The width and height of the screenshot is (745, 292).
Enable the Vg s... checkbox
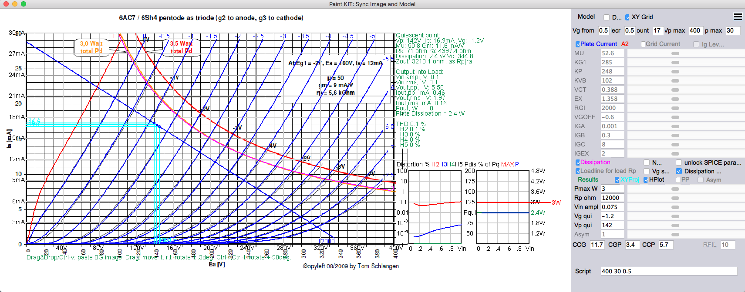pyautogui.click(x=647, y=171)
